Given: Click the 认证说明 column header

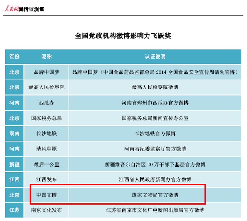Looking at the screenshot, I should coord(155,56).
